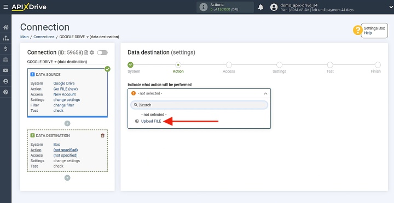
Task: Click data source change settings link
Action: 67,100
